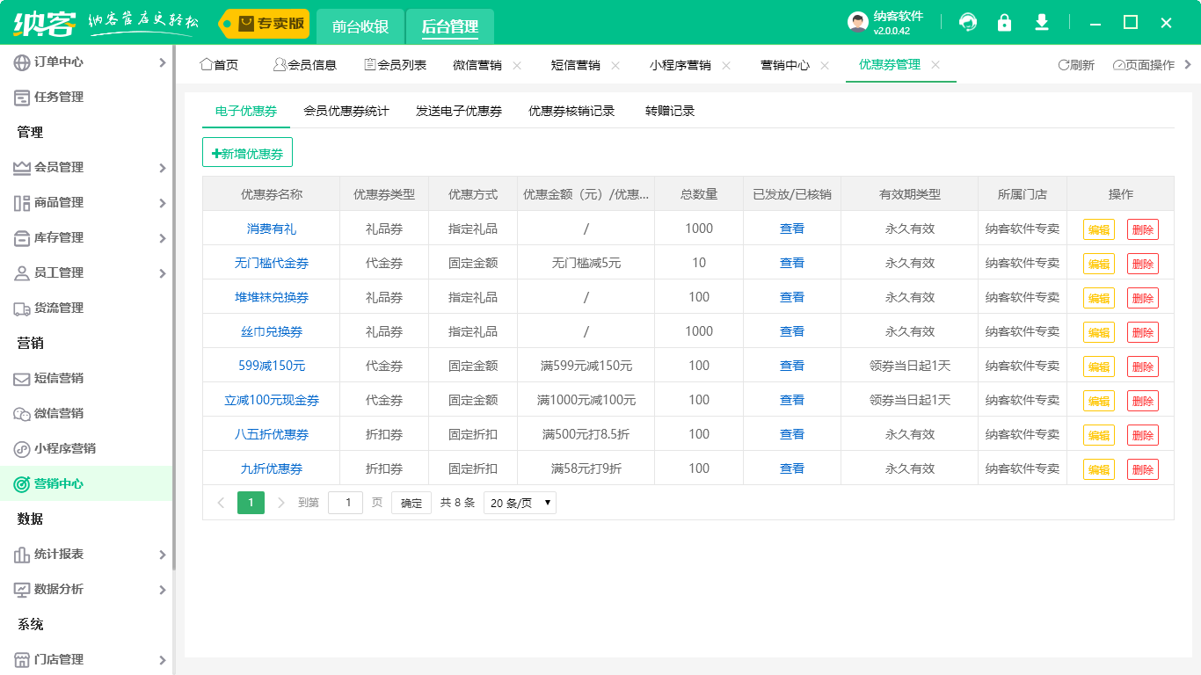Open 小程序营销 in the sidebar

point(65,448)
